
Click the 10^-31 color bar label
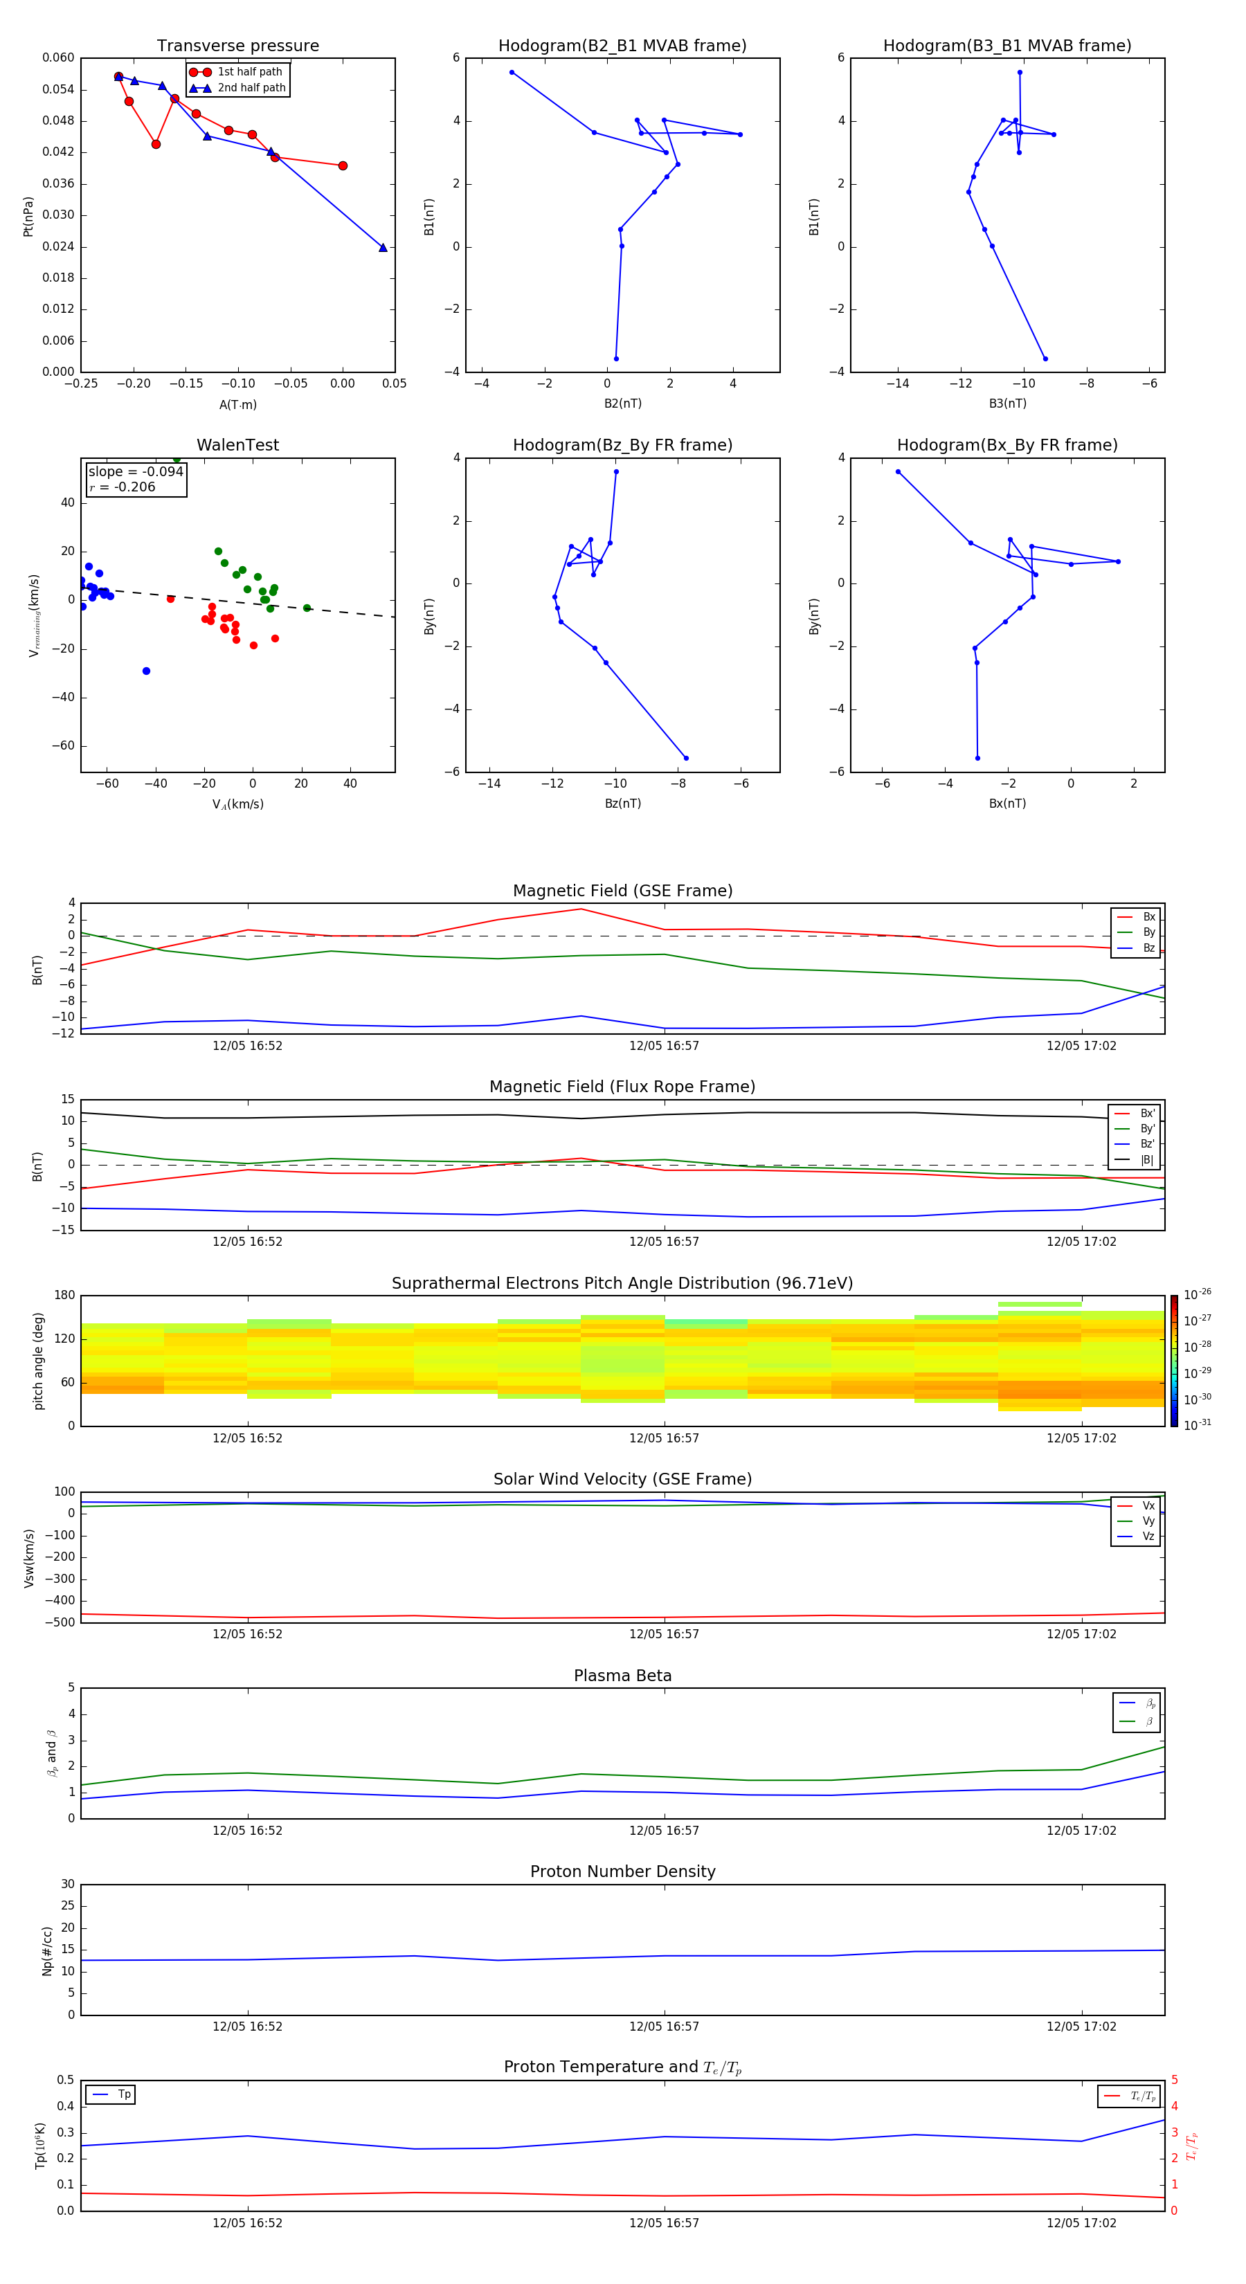(1198, 1425)
